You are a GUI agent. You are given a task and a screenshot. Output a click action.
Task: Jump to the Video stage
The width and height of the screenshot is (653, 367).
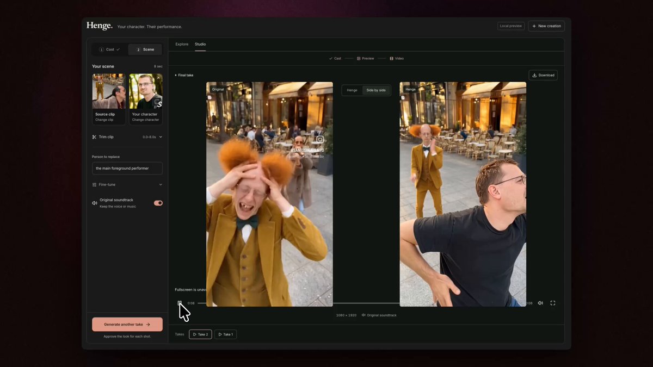point(397,58)
